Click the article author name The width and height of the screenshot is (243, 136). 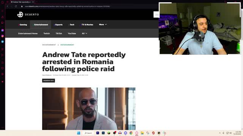click(47, 75)
